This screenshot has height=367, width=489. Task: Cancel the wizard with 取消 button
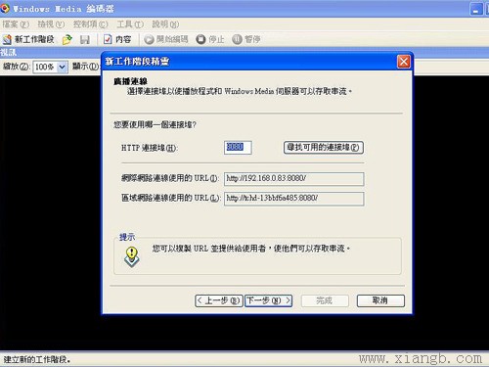[380, 300]
